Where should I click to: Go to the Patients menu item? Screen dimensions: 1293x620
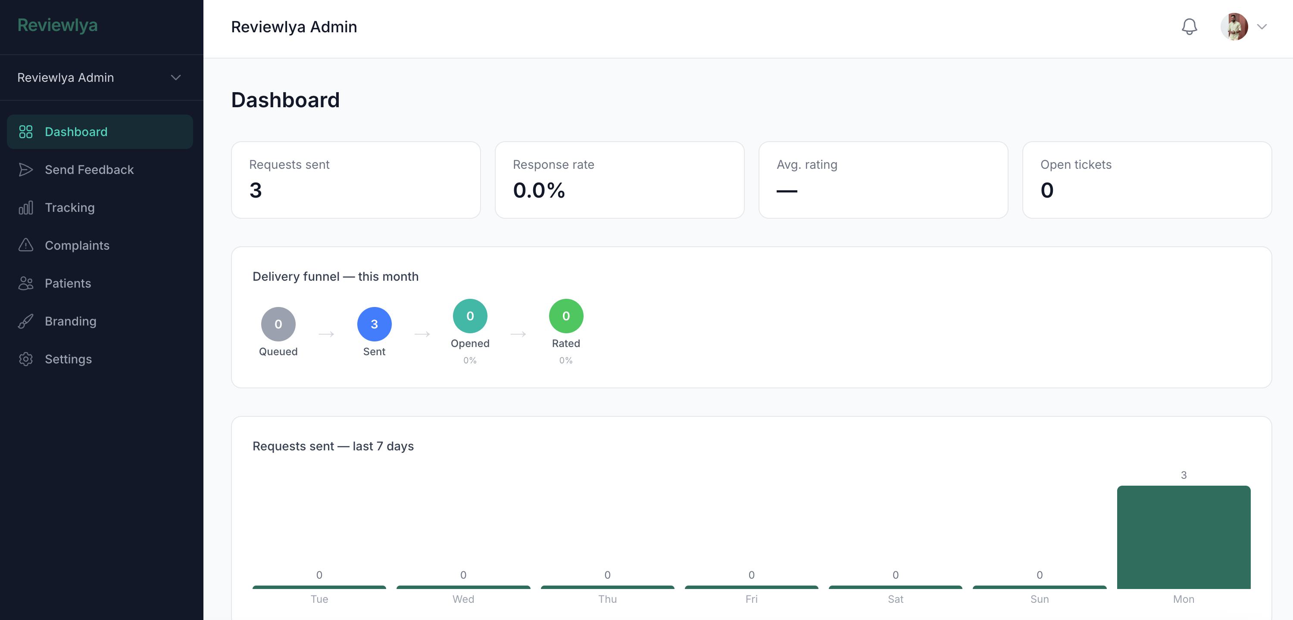pos(68,283)
